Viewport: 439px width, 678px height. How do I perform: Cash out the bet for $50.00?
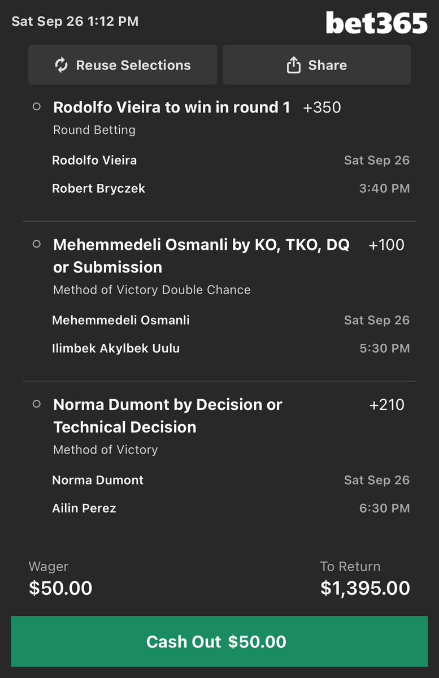(x=219, y=641)
